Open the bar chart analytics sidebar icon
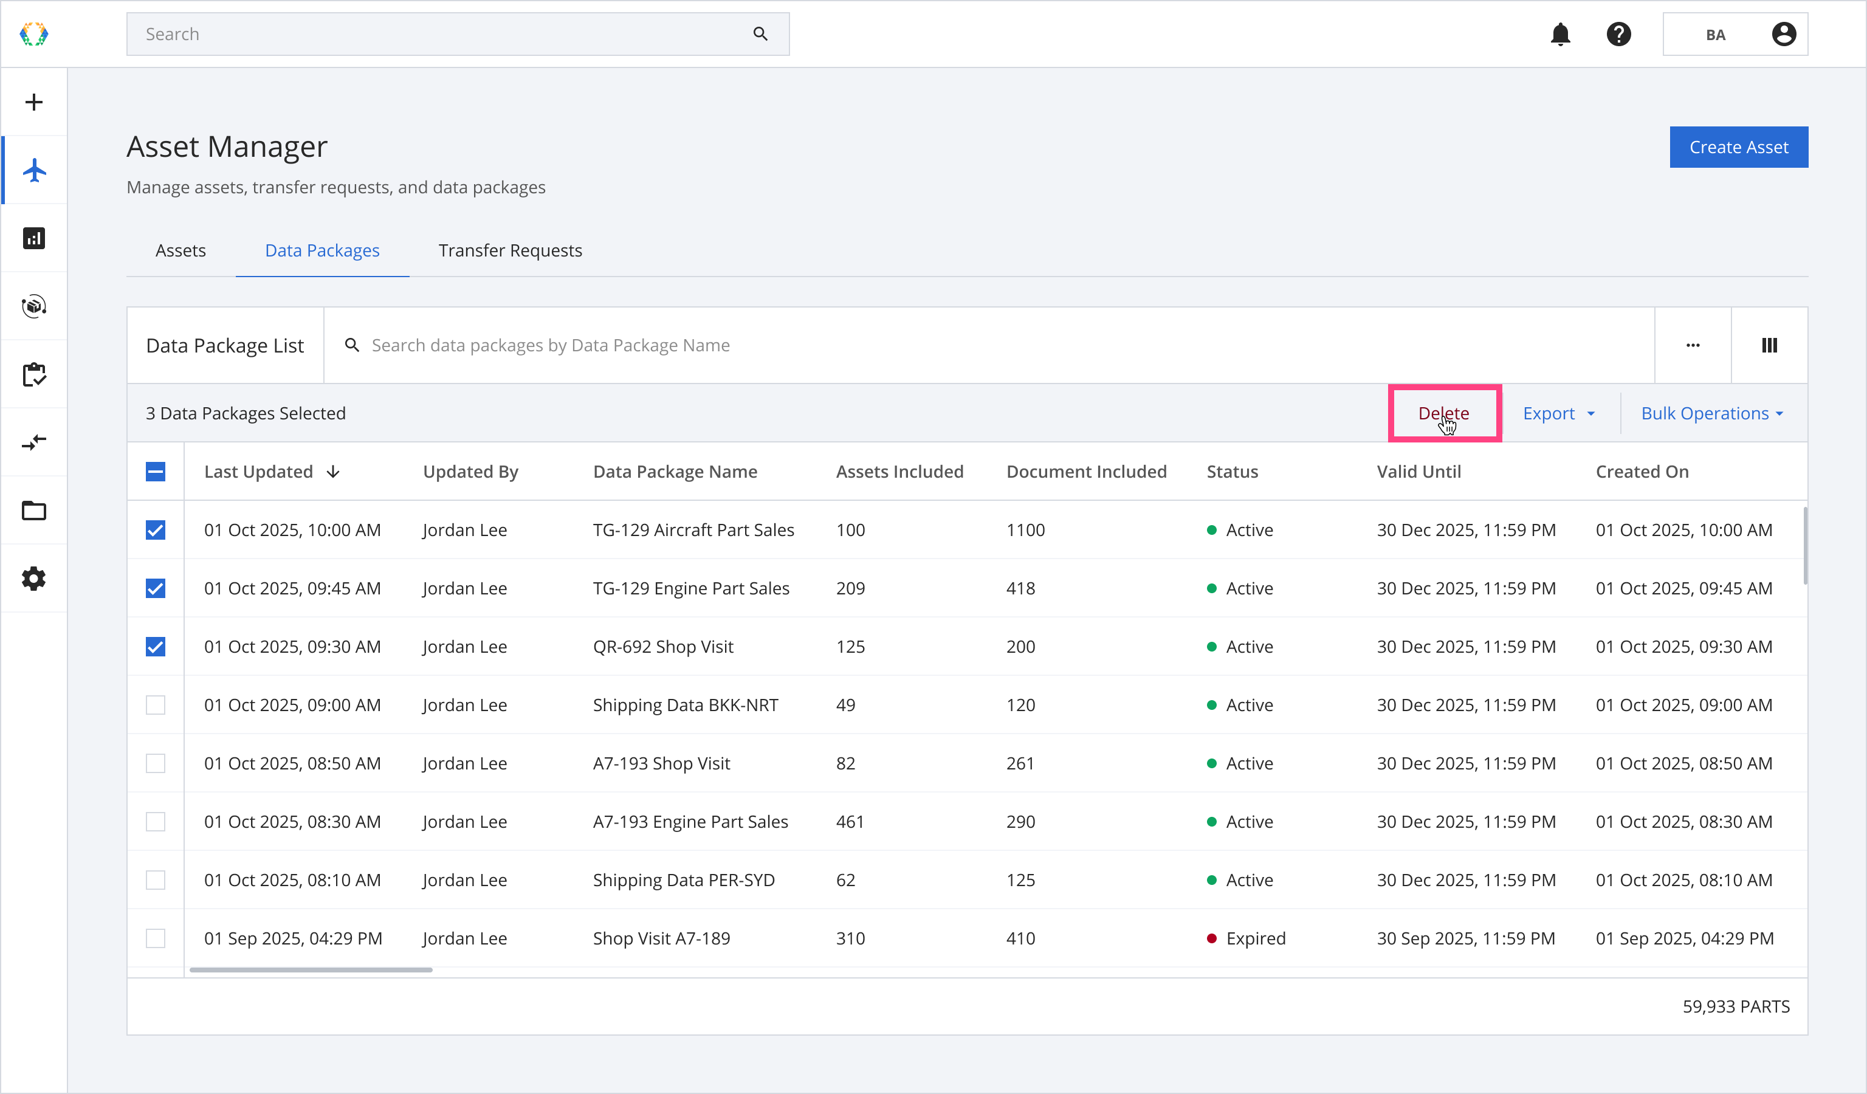The width and height of the screenshot is (1867, 1094). [34, 238]
